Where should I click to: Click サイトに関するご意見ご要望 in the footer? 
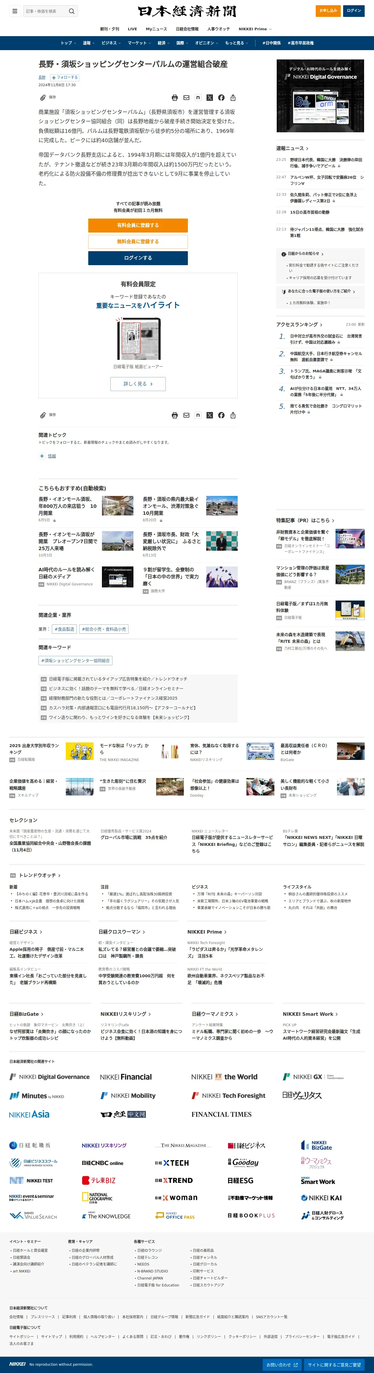(x=334, y=1365)
